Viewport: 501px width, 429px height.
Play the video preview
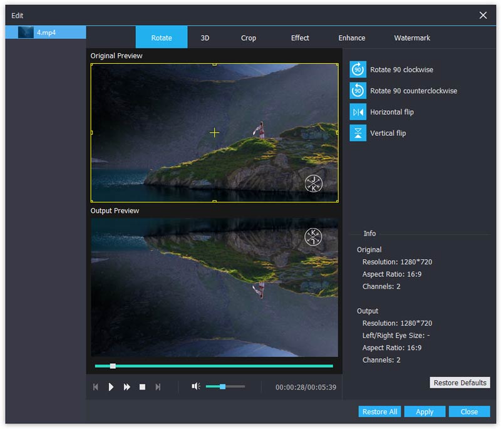(111, 387)
